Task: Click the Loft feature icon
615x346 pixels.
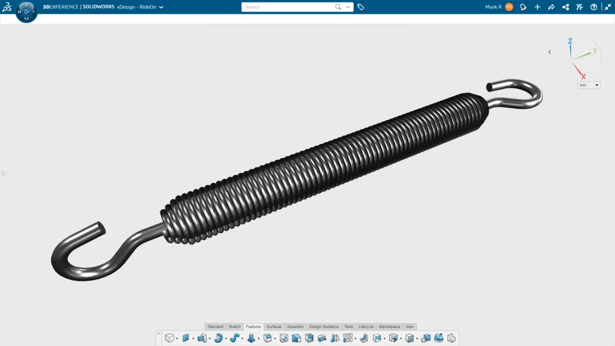Action: [251, 338]
